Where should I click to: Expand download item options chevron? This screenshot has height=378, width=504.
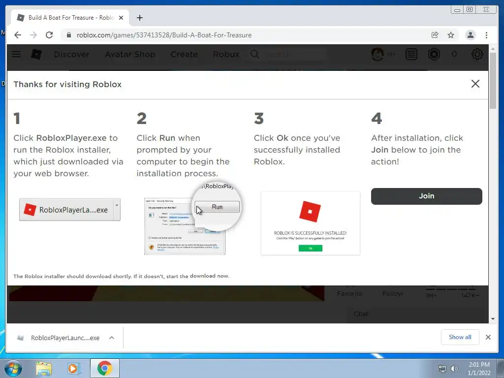coord(112,338)
